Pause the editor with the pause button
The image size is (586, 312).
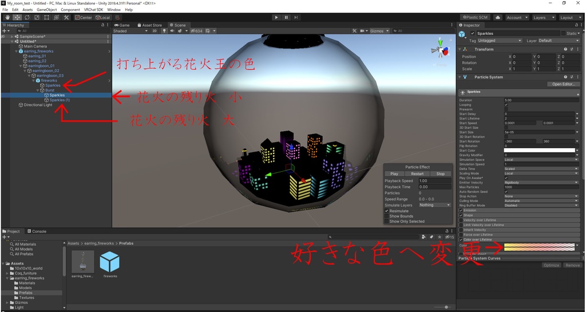pos(286,18)
